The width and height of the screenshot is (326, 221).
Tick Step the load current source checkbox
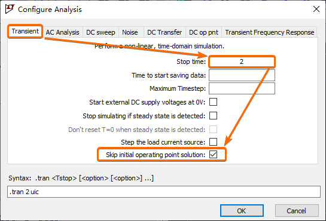[x=214, y=142]
